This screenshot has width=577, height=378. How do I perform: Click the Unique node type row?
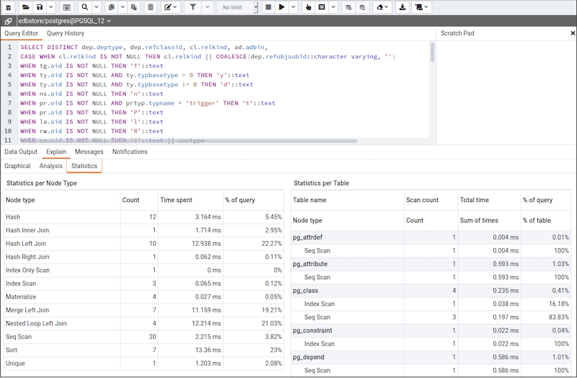coord(144,363)
